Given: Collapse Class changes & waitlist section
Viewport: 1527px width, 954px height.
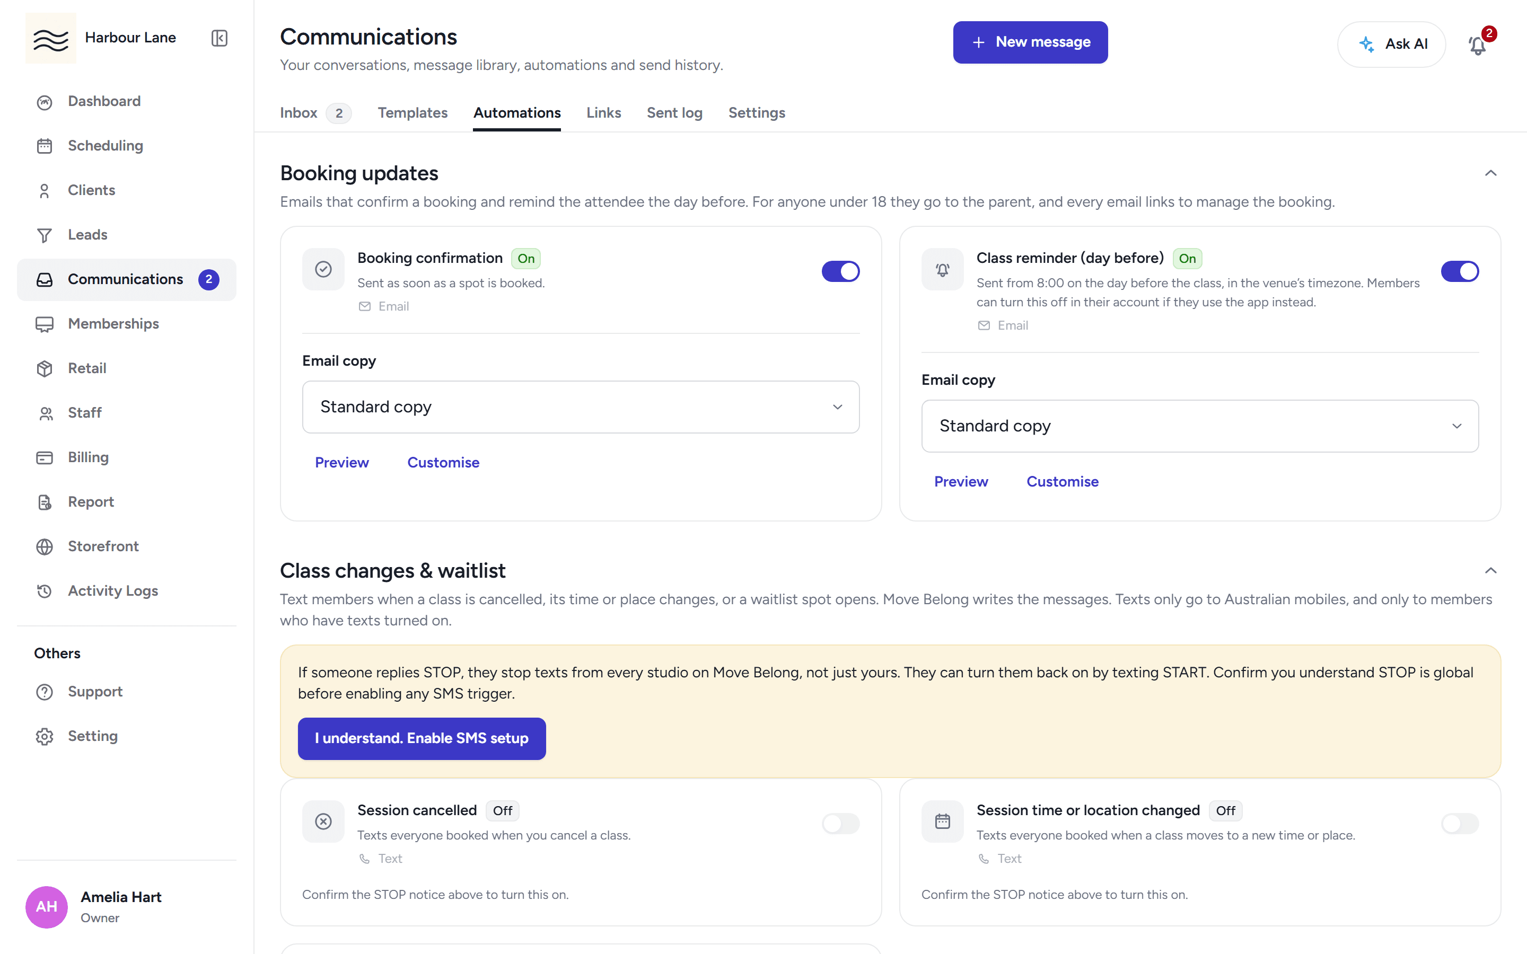Looking at the screenshot, I should point(1490,571).
